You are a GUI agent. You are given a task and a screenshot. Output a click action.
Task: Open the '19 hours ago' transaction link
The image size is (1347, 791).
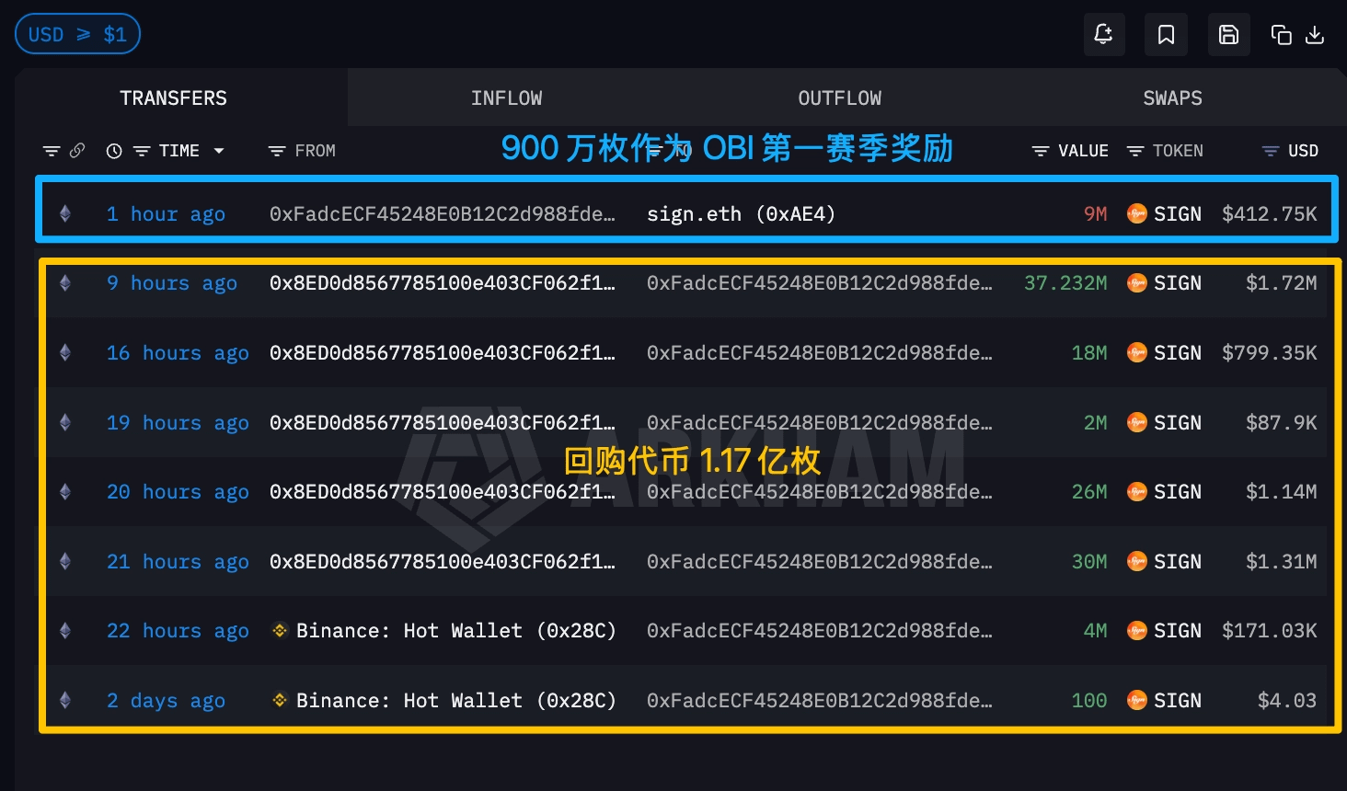click(178, 423)
